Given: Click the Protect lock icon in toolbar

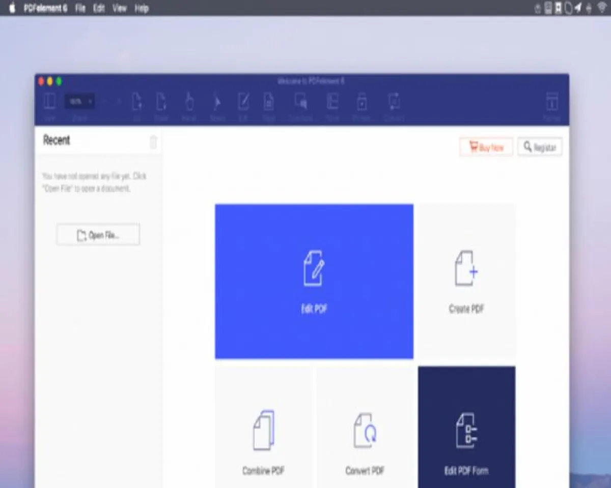Looking at the screenshot, I should pos(361,102).
